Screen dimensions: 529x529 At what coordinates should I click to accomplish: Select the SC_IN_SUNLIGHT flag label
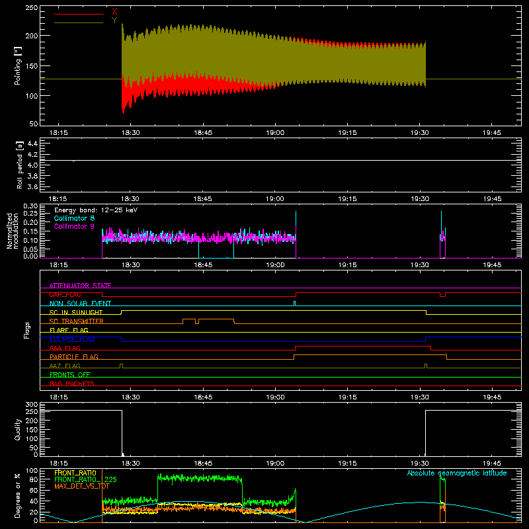click(x=76, y=312)
